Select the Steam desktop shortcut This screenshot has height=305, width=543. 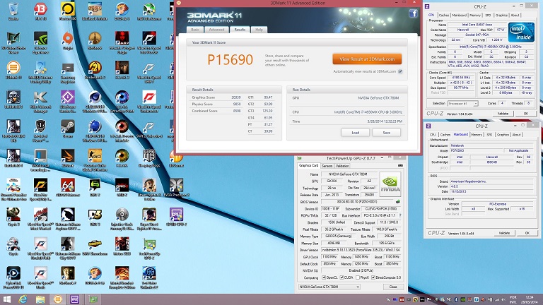(x=68, y=128)
